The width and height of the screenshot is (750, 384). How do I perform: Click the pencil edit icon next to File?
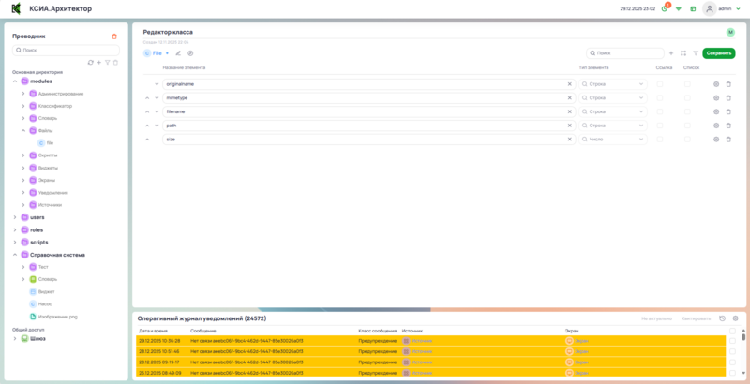coord(178,53)
